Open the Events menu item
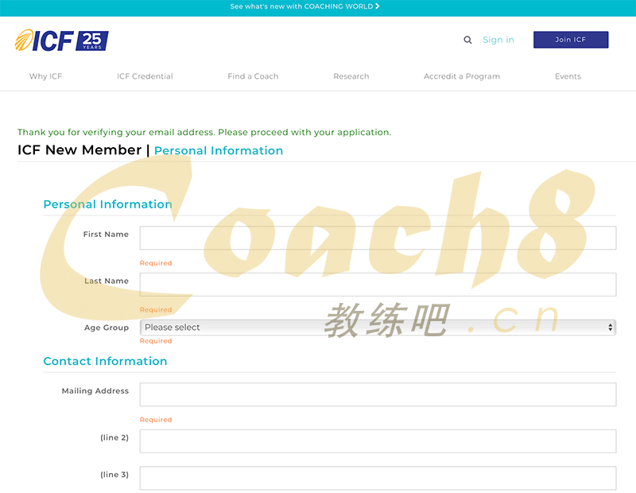Viewport: 636px width, 493px height. point(568,76)
